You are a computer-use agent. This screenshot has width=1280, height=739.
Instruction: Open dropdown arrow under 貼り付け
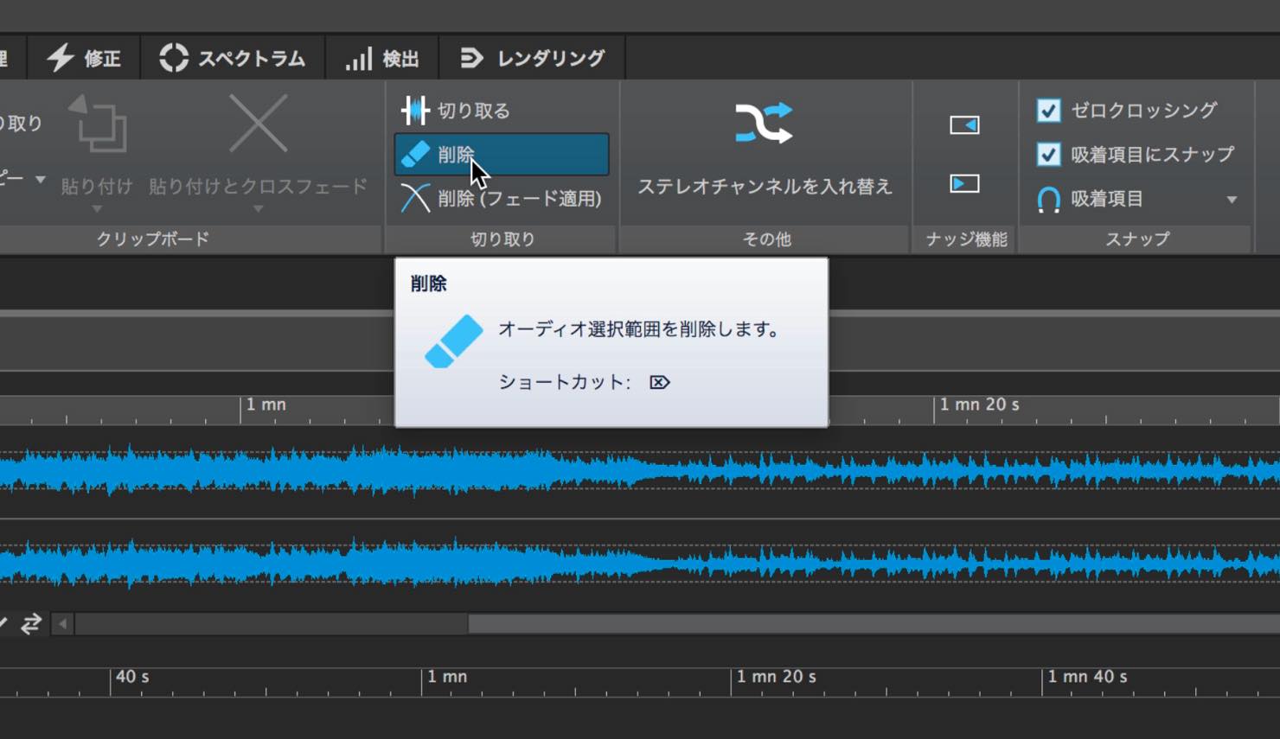pyautogui.click(x=97, y=209)
